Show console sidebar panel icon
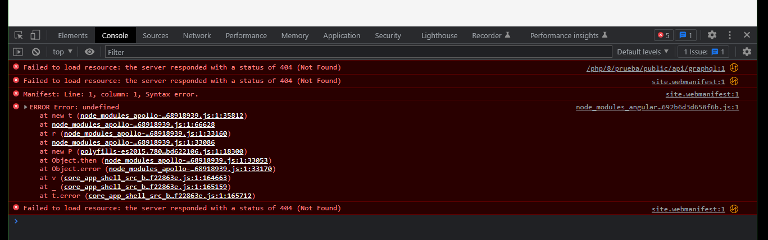 pyautogui.click(x=18, y=52)
